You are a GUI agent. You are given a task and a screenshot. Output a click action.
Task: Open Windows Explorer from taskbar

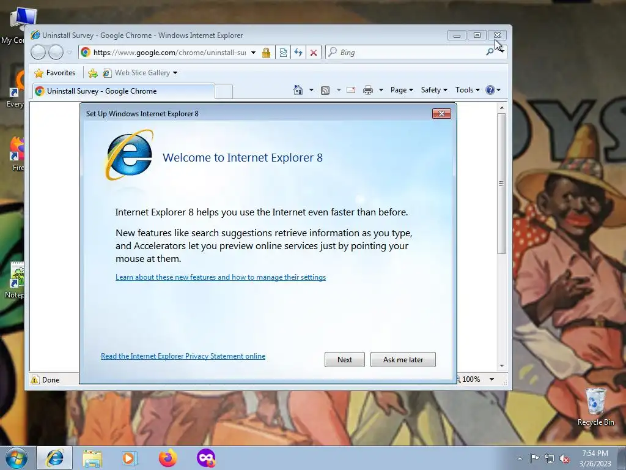(x=92, y=458)
